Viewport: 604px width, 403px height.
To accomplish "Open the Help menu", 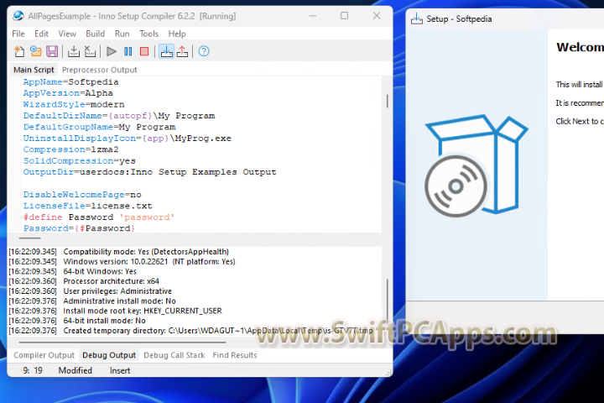I will 177,34.
